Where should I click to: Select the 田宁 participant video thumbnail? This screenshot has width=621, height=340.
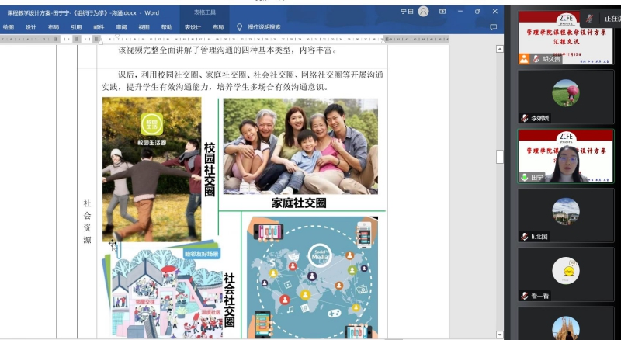(x=566, y=155)
